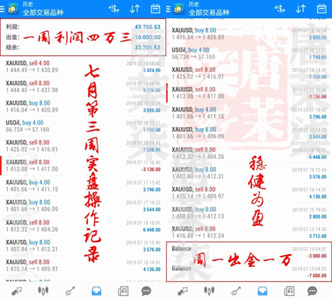The image size is (332, 300).
Task: Select the Balance entry showing -7 000.00
Action: 249,272
